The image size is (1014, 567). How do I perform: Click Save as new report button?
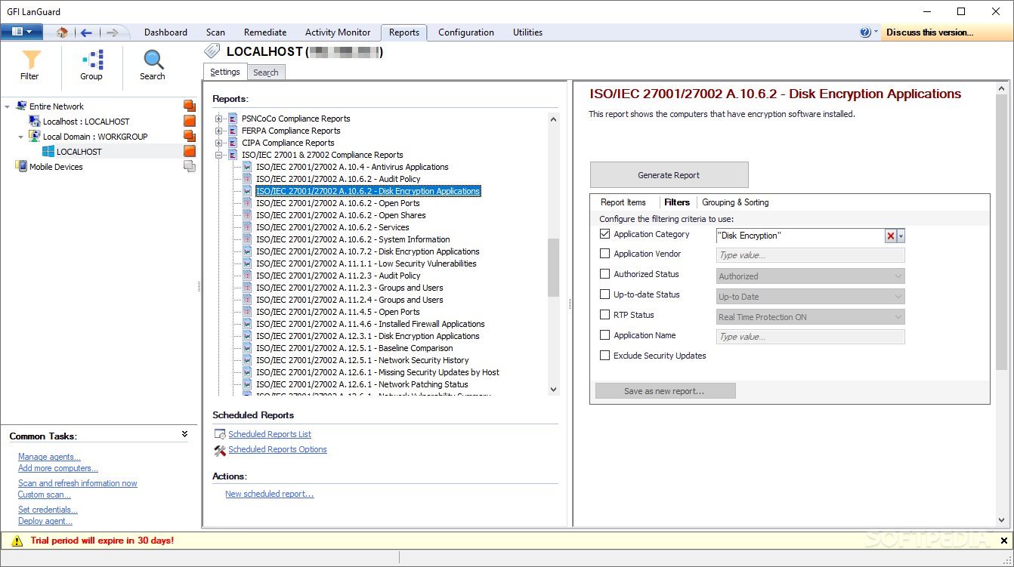tap(665, 391)
